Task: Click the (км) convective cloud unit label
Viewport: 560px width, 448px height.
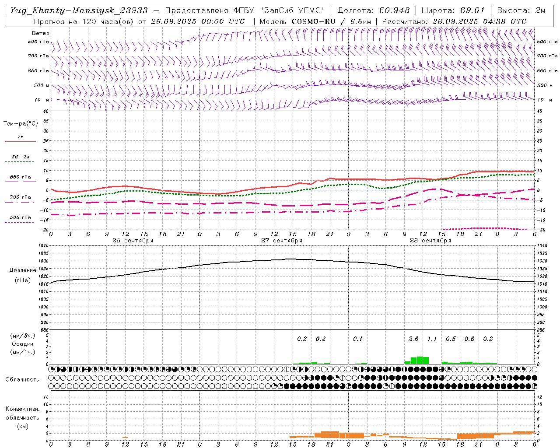Action: coord(23,426)
